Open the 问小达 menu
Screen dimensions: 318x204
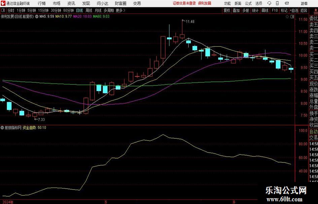tap(102, 3)
